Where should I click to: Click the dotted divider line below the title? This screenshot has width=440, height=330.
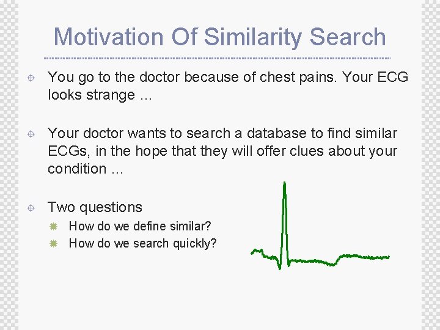(220, 58)
